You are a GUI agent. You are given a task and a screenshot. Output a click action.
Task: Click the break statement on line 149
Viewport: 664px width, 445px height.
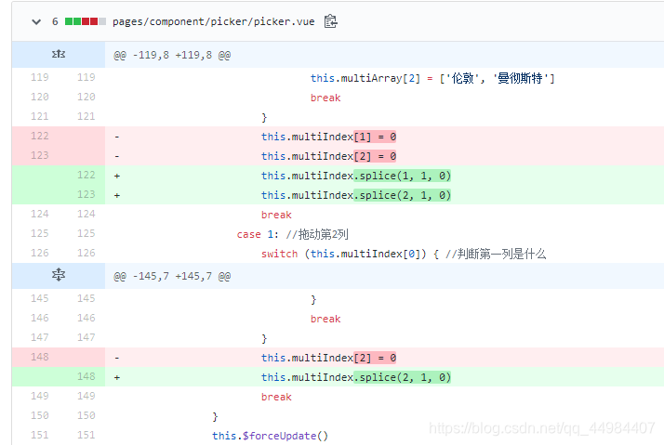(276, 397)
